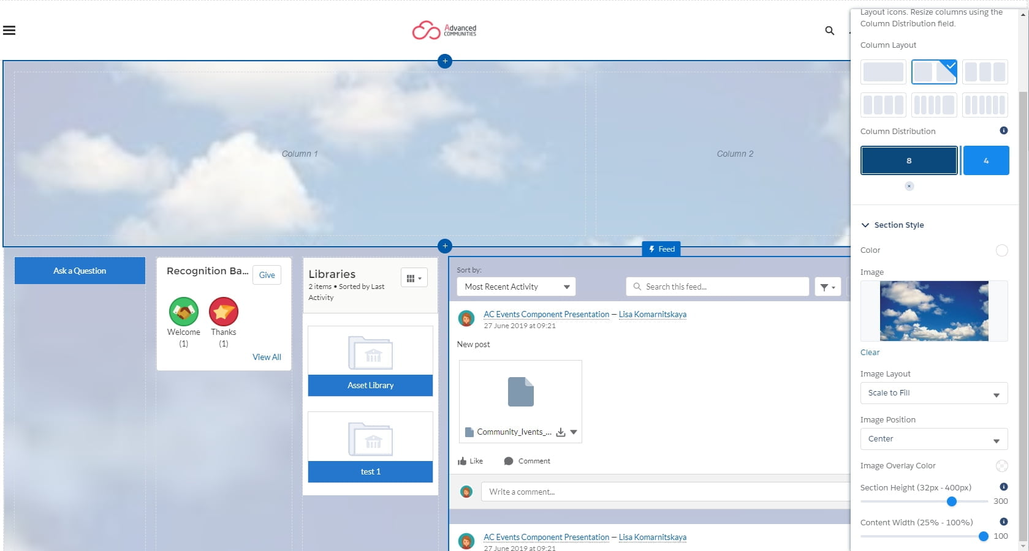Adjust the Section Height slider
This screenshot has height=551, width=1029.
tap(951, 501)
